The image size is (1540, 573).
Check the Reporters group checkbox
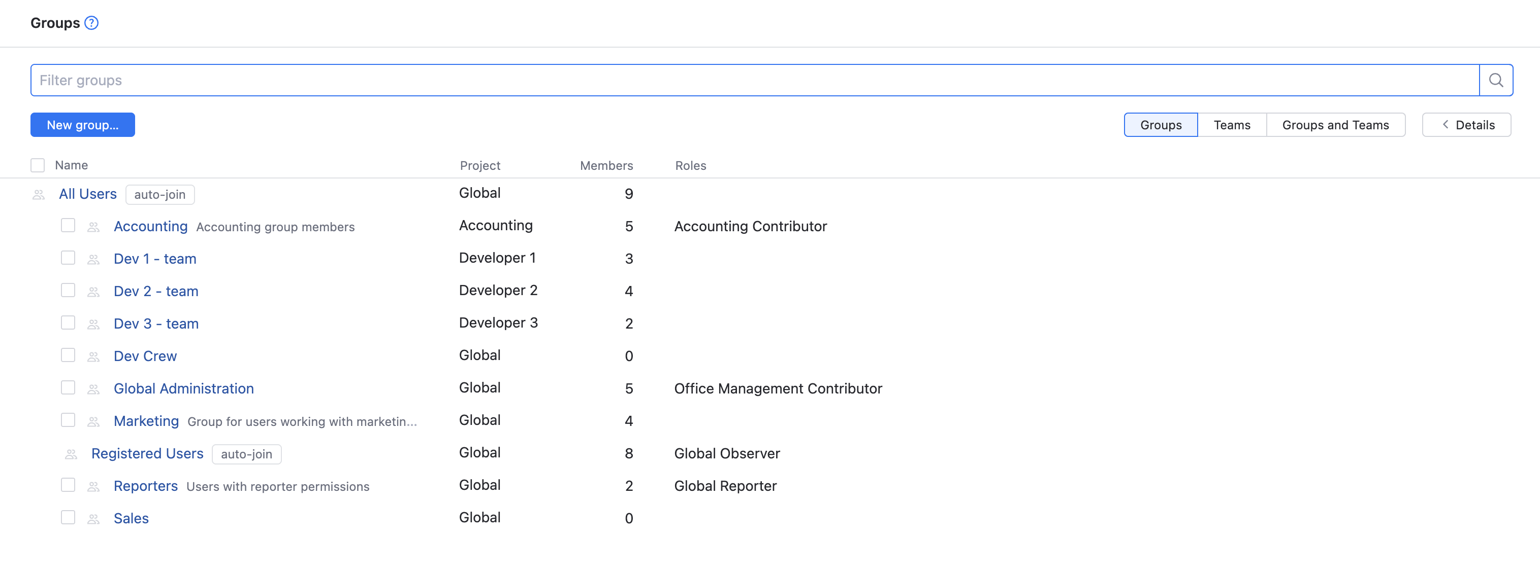(x=68, y=485)
